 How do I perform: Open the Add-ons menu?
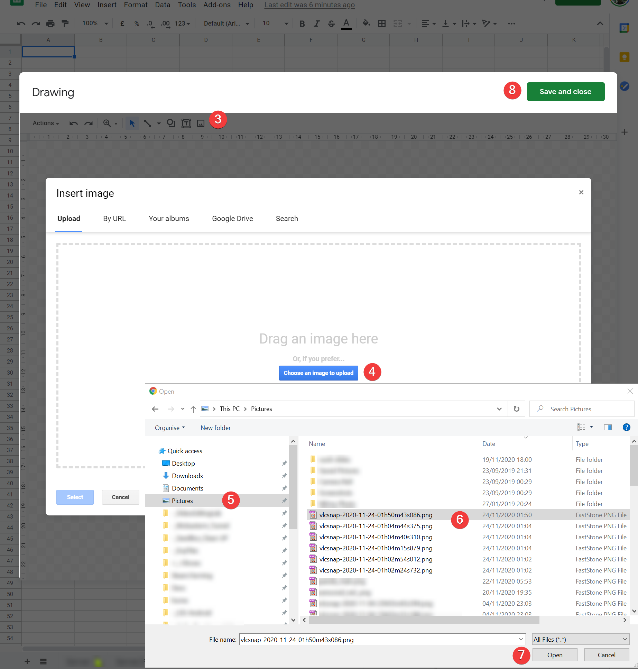click(217, 5)
